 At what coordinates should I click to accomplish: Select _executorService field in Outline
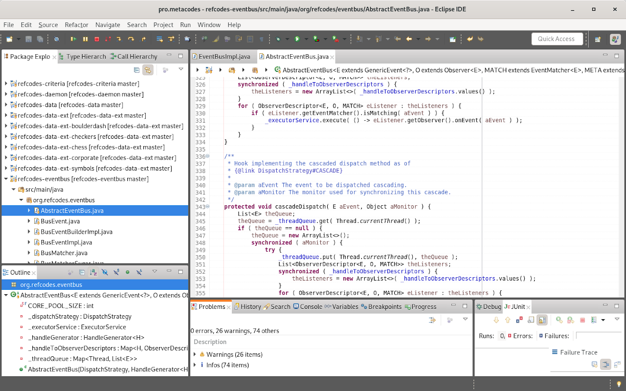tap(77, 327)
